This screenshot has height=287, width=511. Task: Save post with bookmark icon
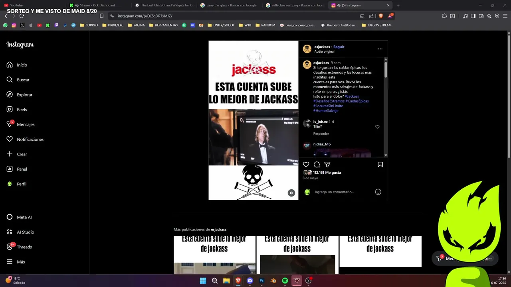(x=380, y=165)
